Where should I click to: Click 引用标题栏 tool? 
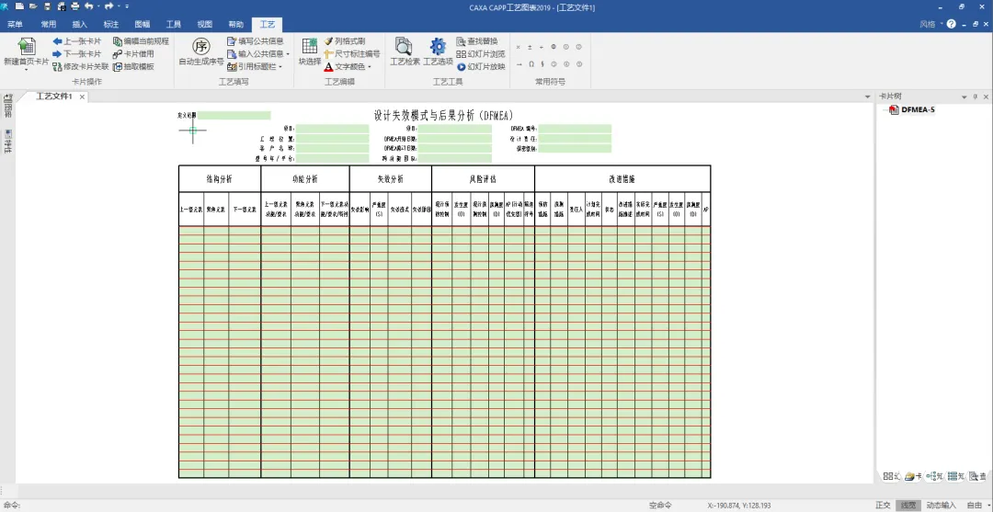251,66
